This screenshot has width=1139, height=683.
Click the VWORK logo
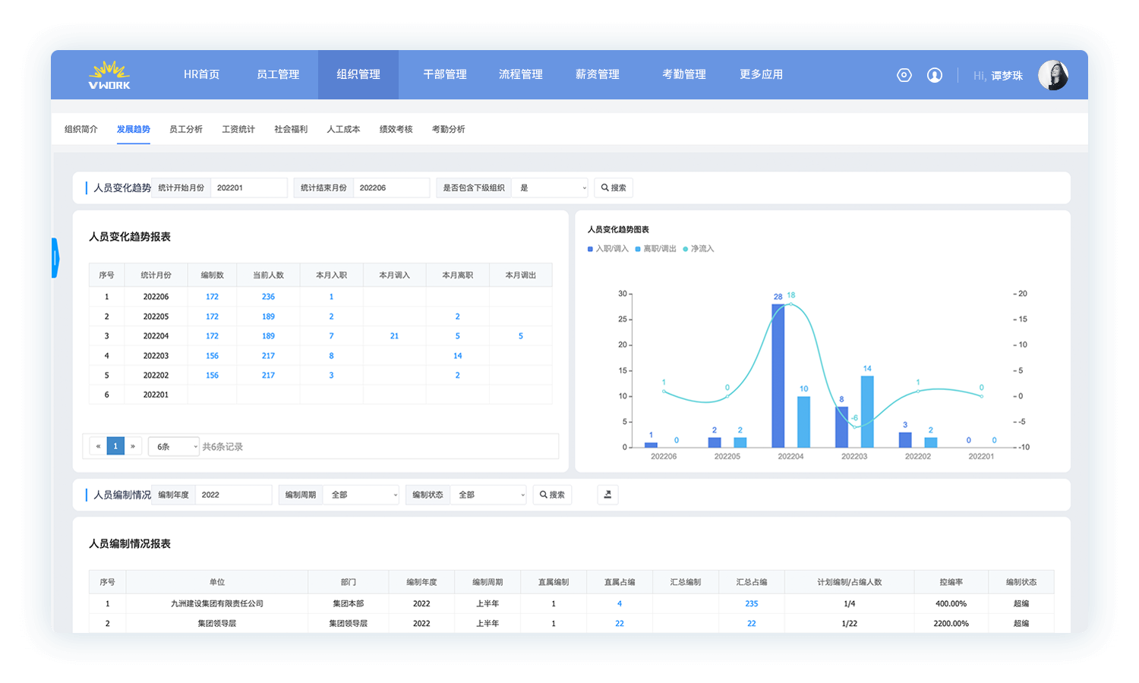pyautogui.click(x=109, y=75)
